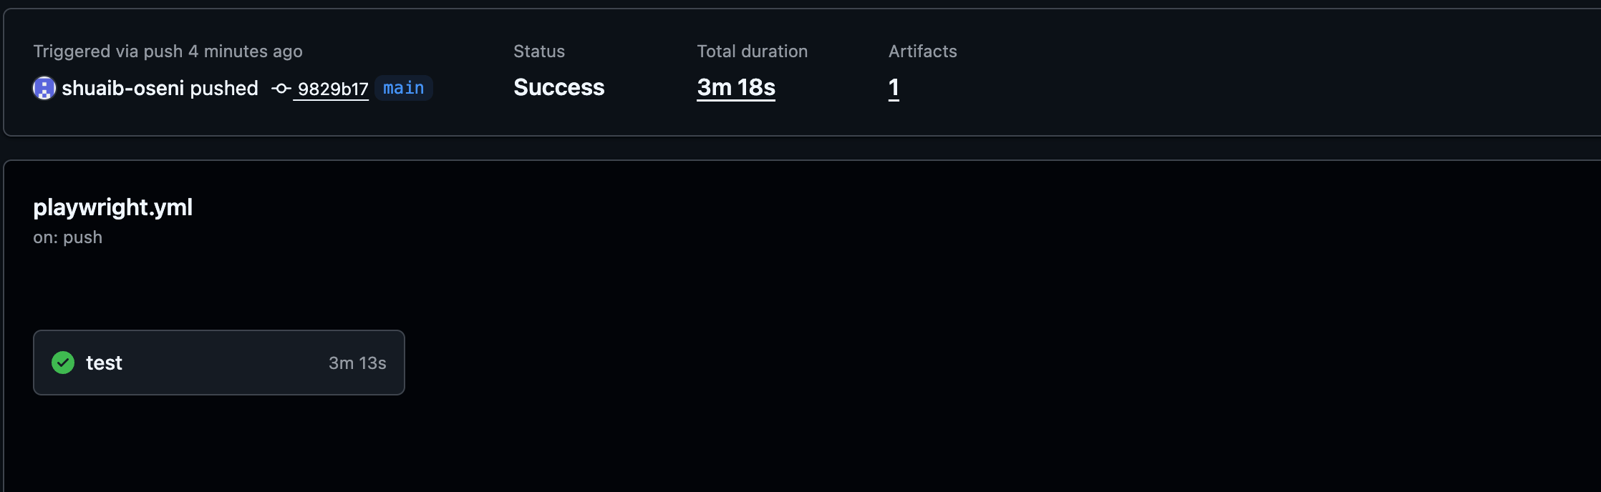Click the git commit icon beside 9829b17
Image resolution: width=1601 pixels, height=492 pixels.
click(281, 89)
